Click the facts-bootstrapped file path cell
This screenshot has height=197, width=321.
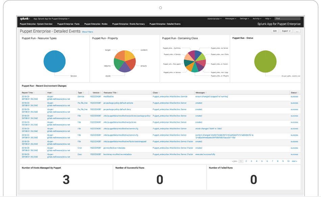coord(125,141)
